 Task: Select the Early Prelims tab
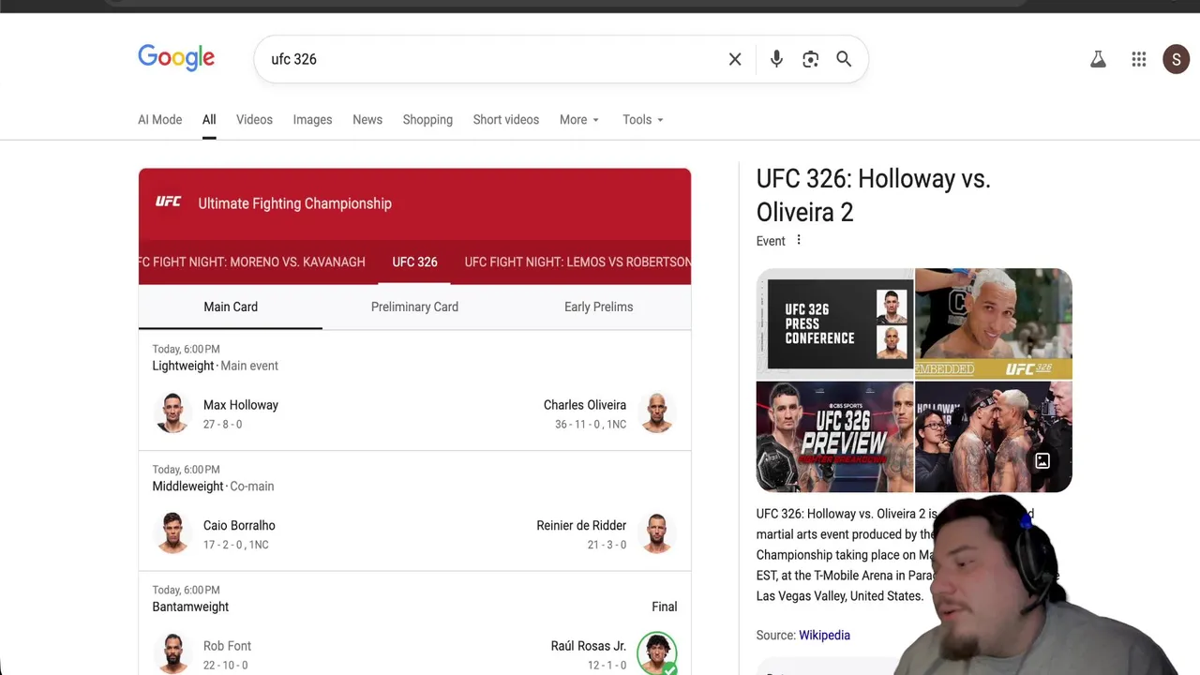point(598,307)
